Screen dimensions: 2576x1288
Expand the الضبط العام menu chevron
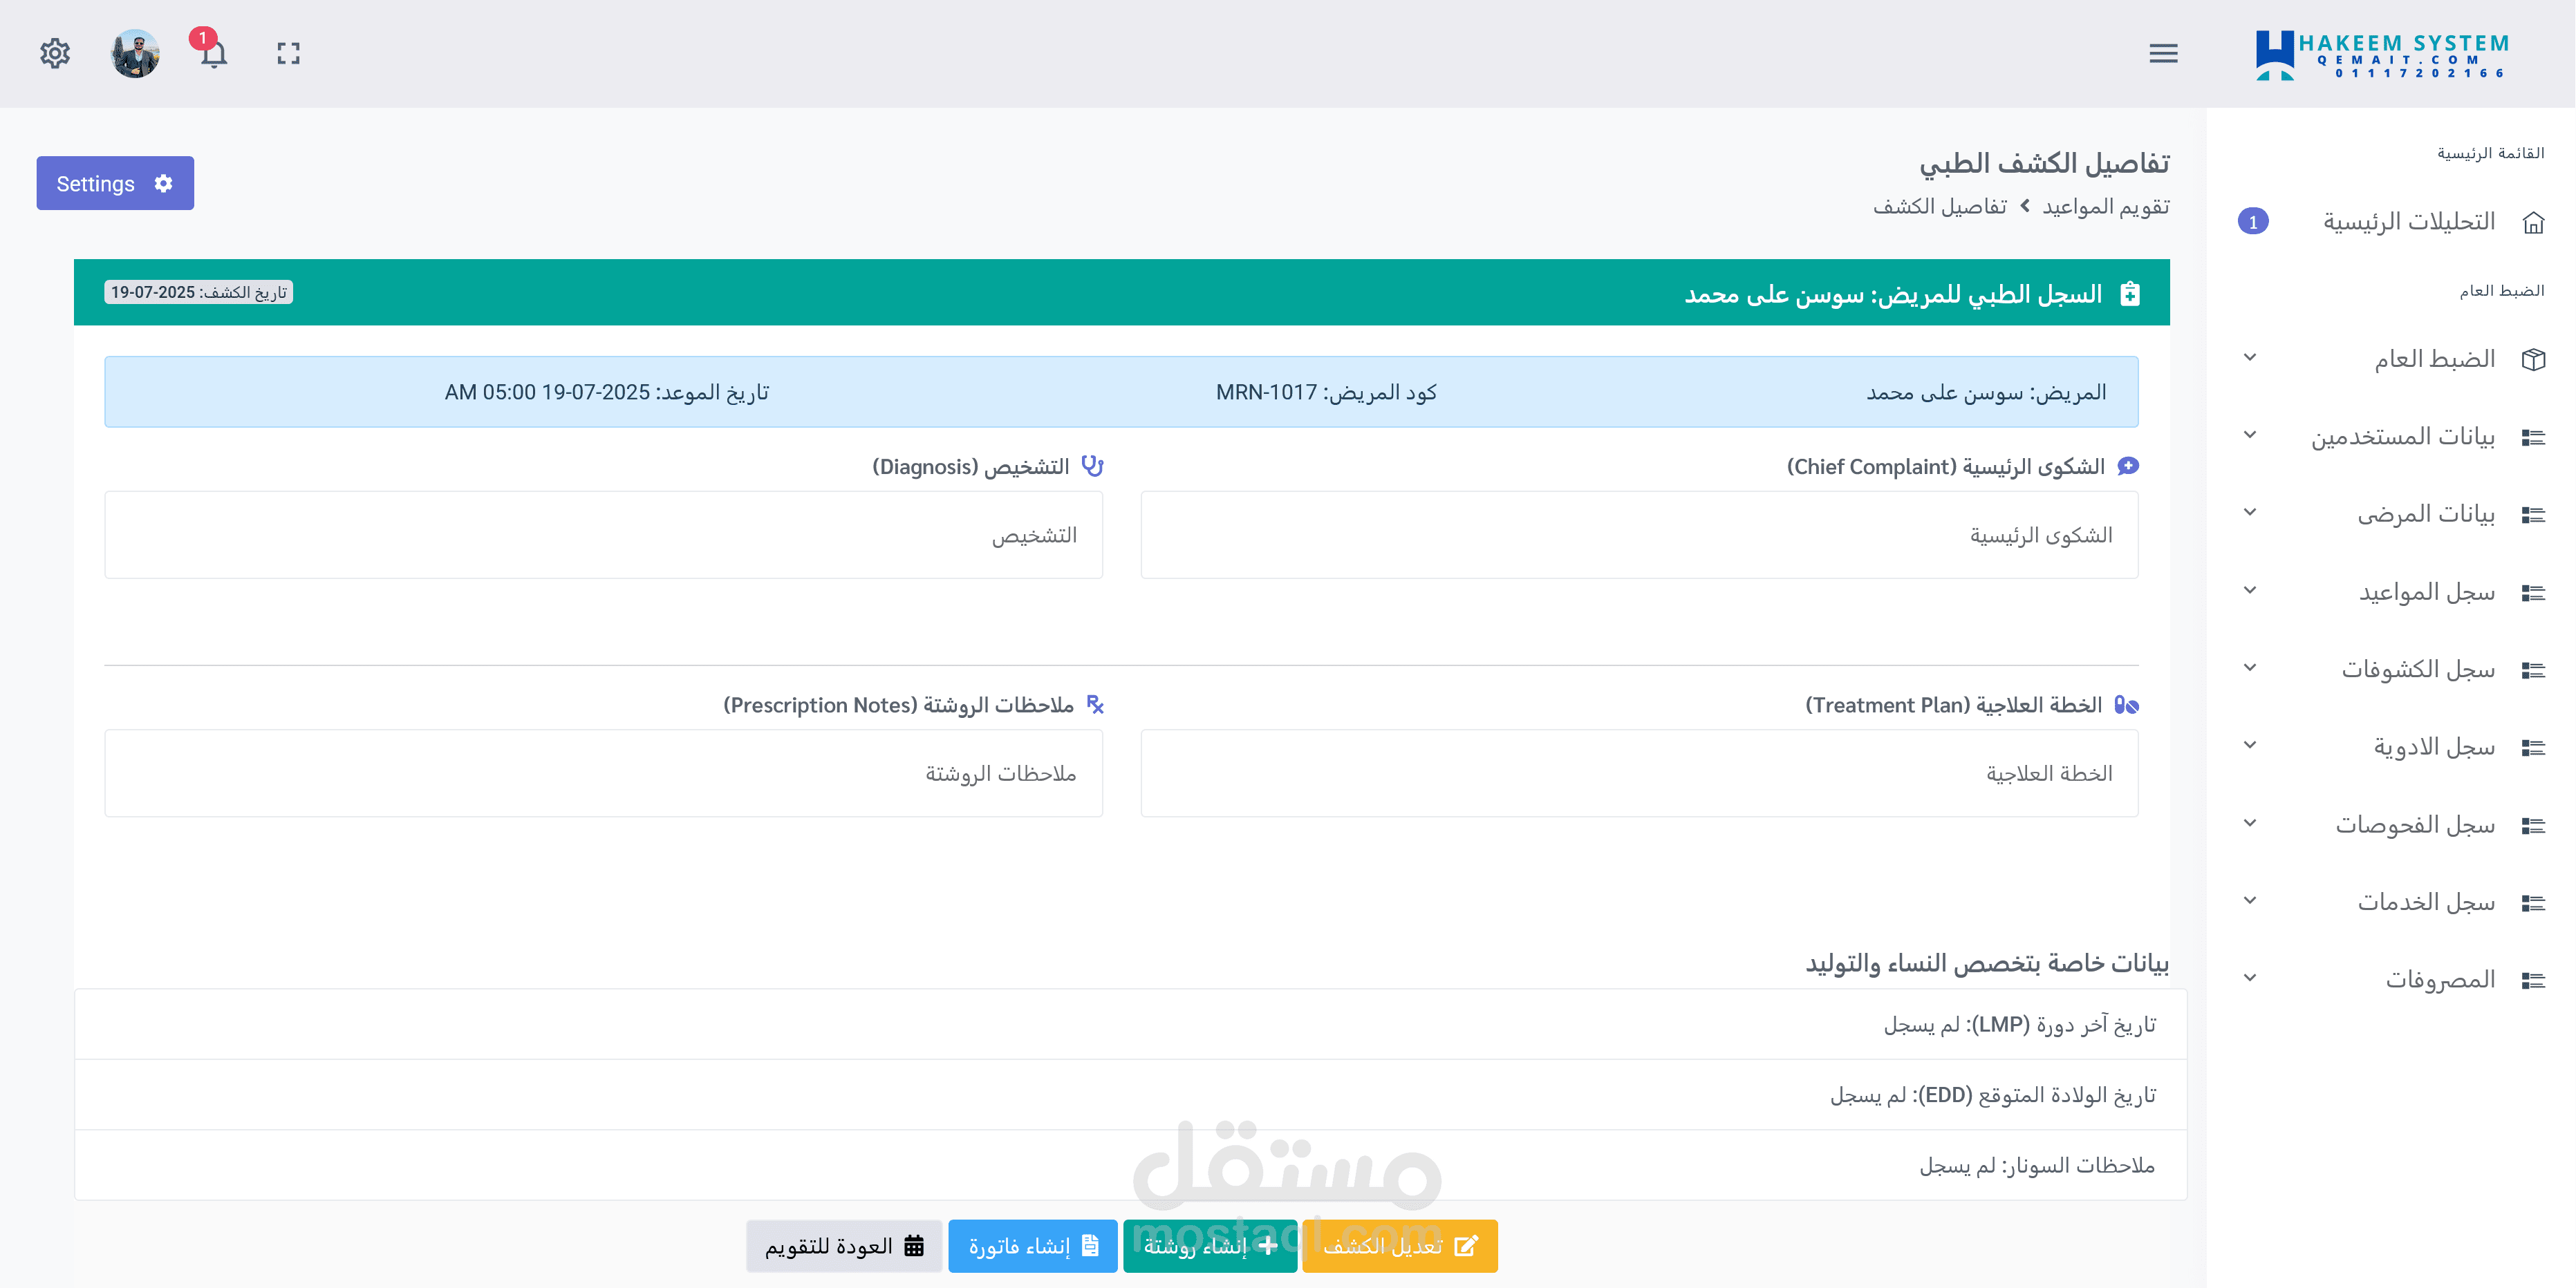[2250, 358]
